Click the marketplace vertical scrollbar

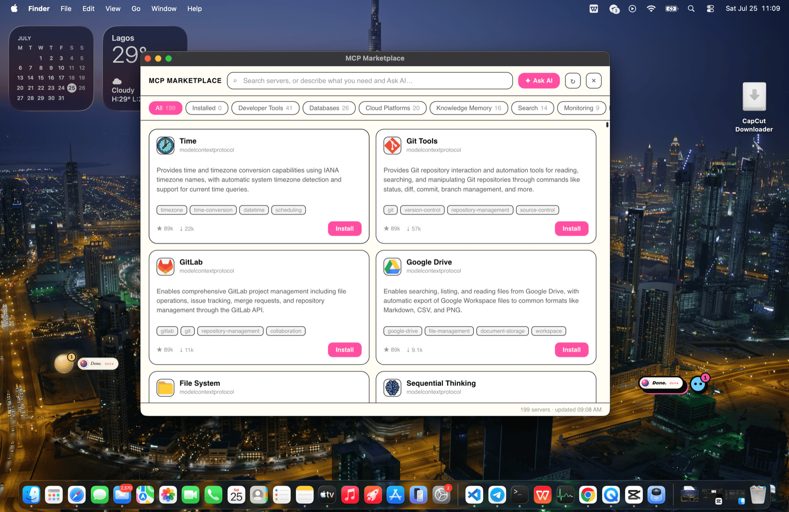[607, 125]
